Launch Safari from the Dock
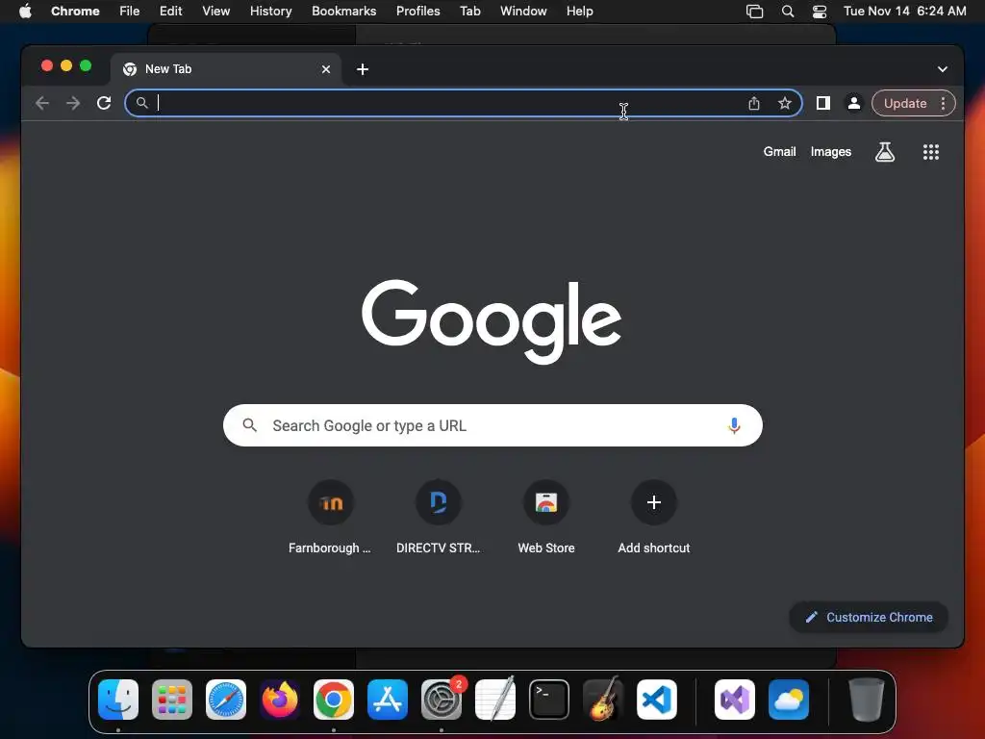985x739 pixels. click(x=226, y=699)
